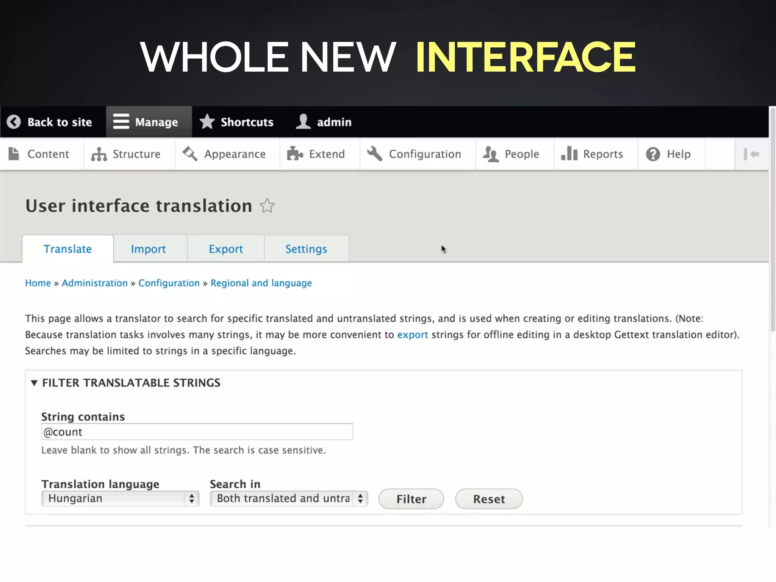Toggle toolbar orientation with the arrow icon
The image size is (776, 582).
(x=751, y=154)
